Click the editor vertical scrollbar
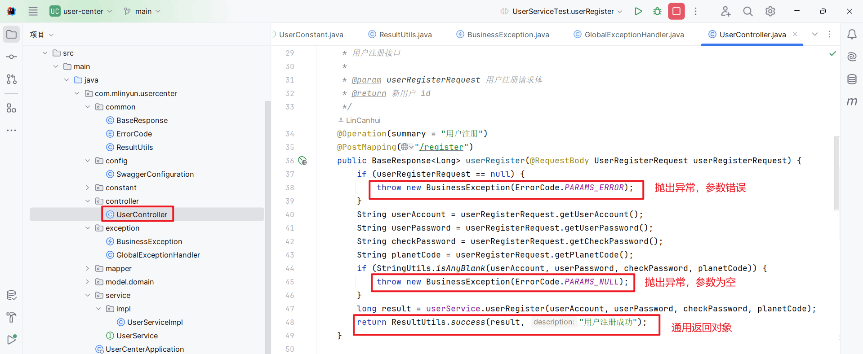The width and height of the screenshot is (863, 354). (x=836, y=173)
